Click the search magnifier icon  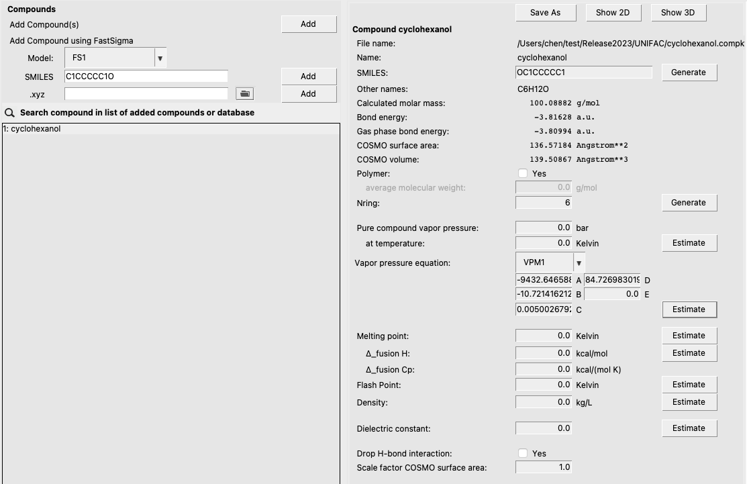tap(9, 113)
